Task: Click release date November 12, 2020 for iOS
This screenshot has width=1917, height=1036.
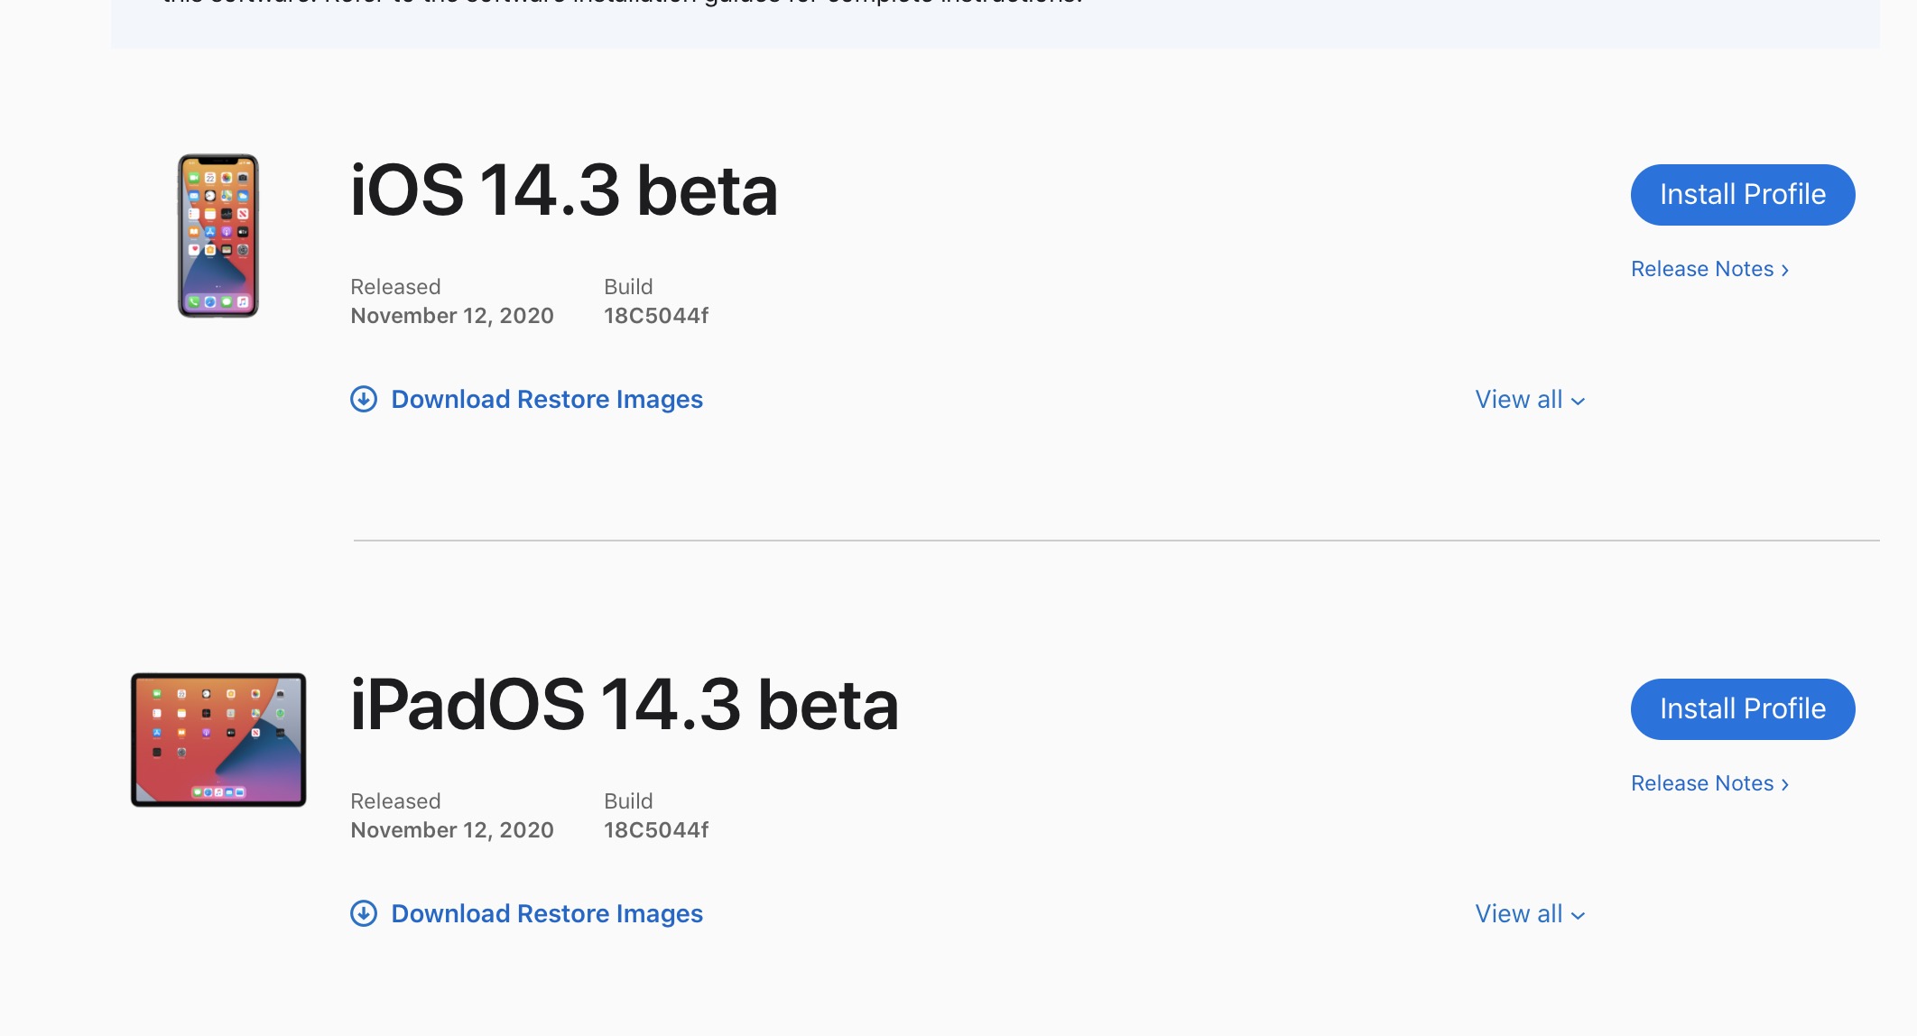Action: tap(452, 316)
